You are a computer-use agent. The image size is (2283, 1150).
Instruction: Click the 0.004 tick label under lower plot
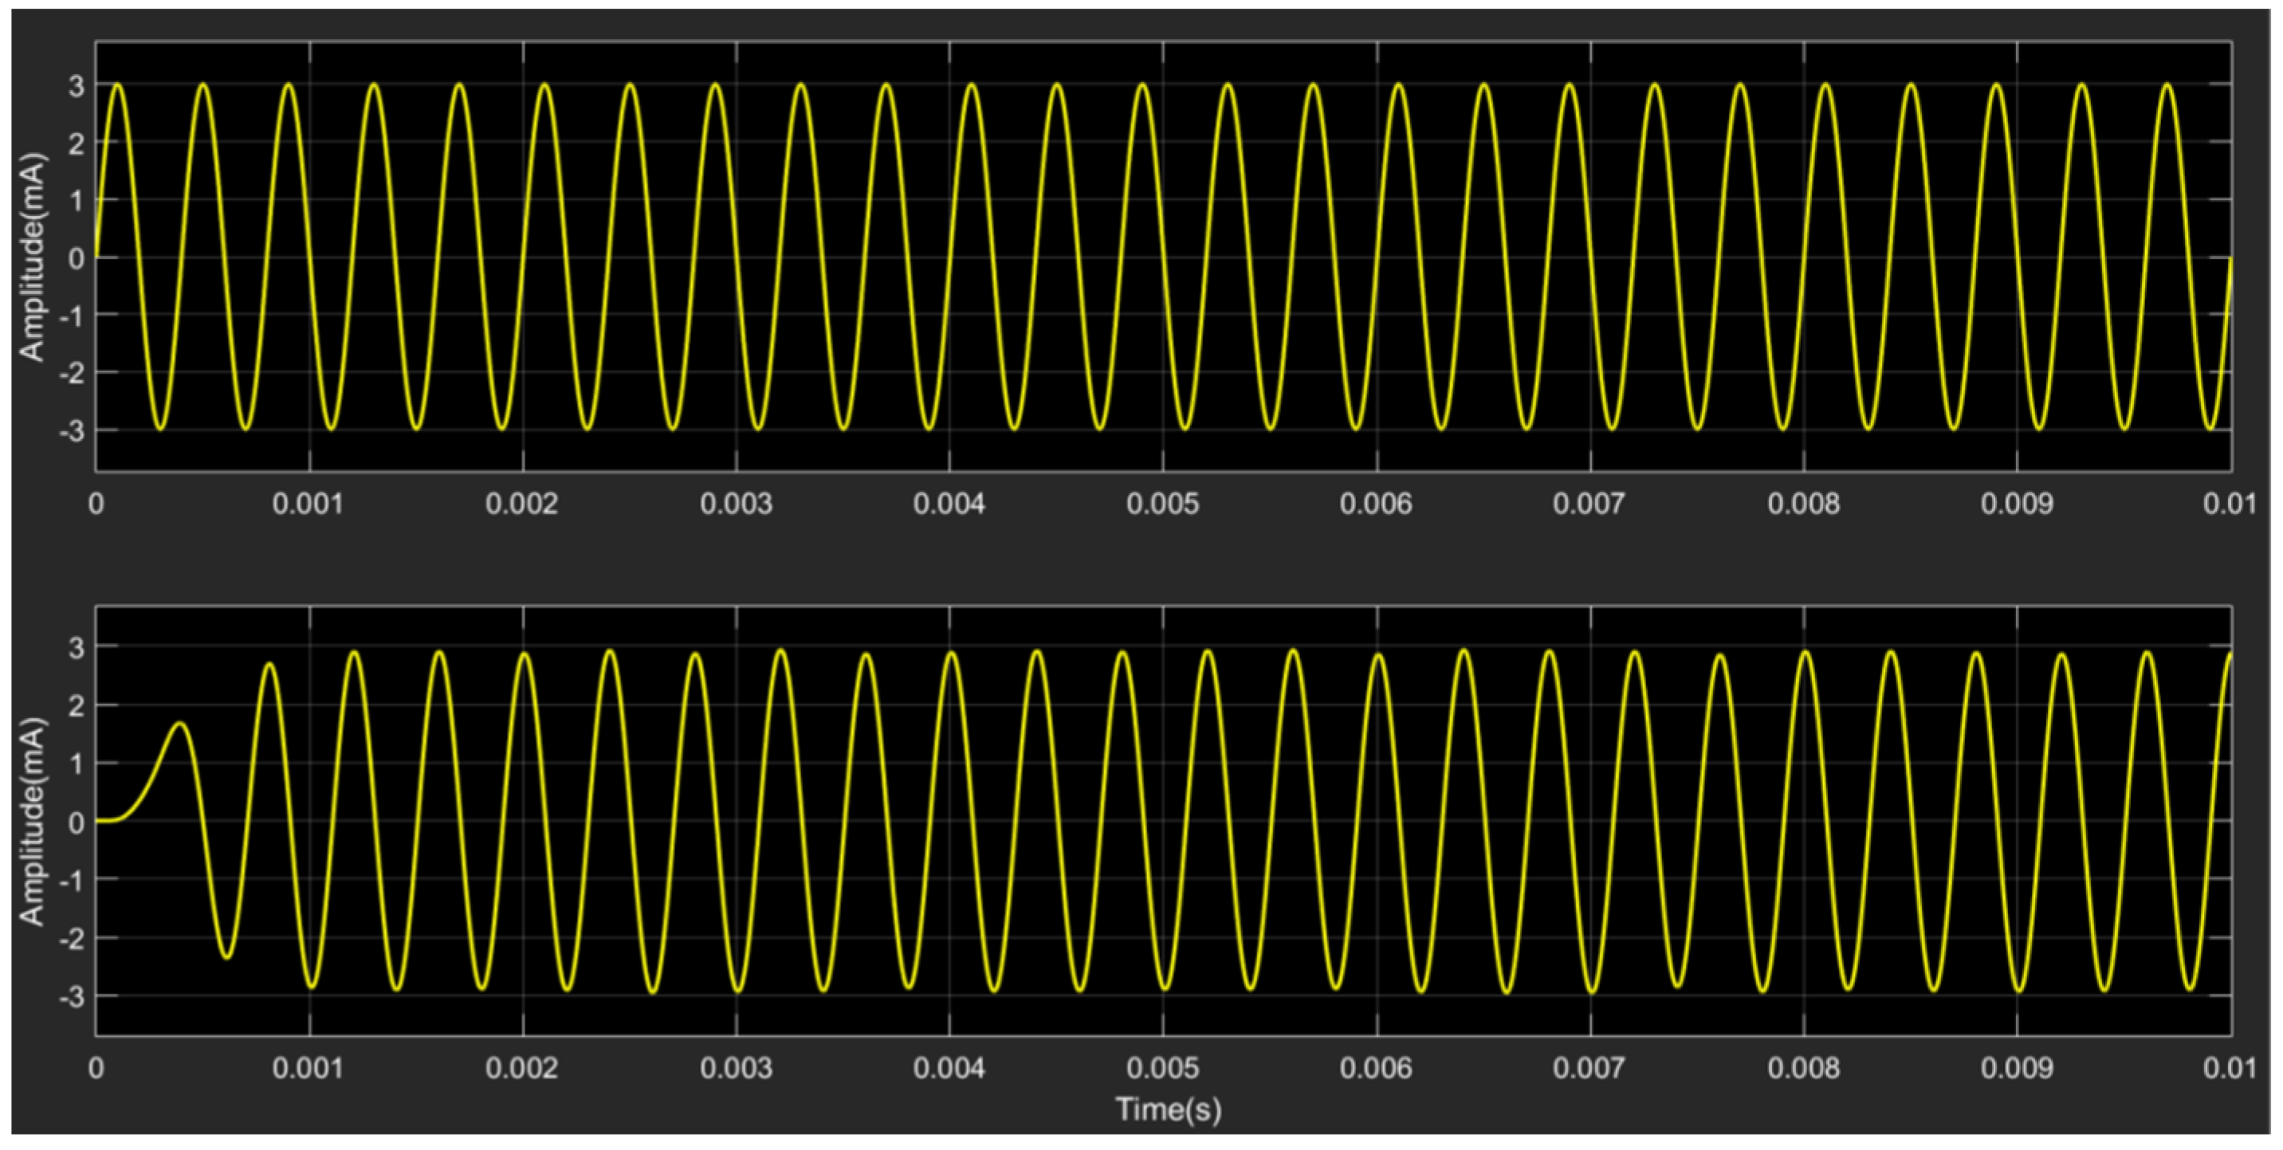point(949,1069)
